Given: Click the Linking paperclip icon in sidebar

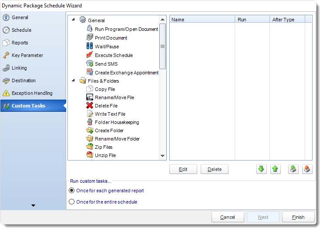Looking at the screenshot, I should pyautogui.click(x=6, y=68).
